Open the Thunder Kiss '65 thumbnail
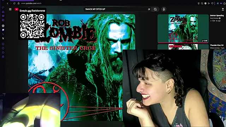Viewport: 226px width, 127px height. pos(183,47)
